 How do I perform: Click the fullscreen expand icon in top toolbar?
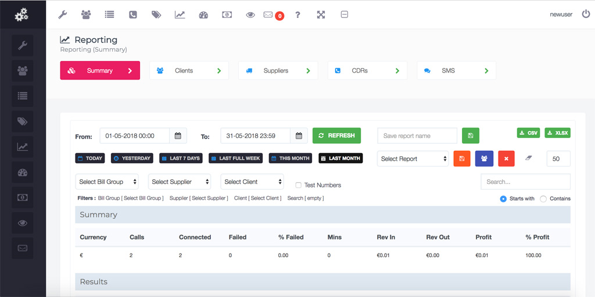[x=321, y=15]
